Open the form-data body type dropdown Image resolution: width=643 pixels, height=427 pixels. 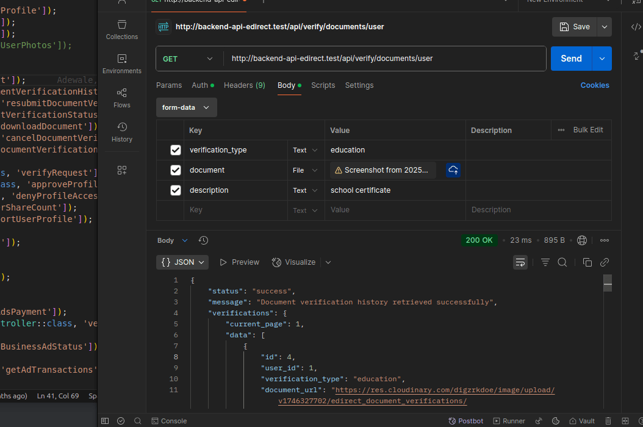point(186,107)
